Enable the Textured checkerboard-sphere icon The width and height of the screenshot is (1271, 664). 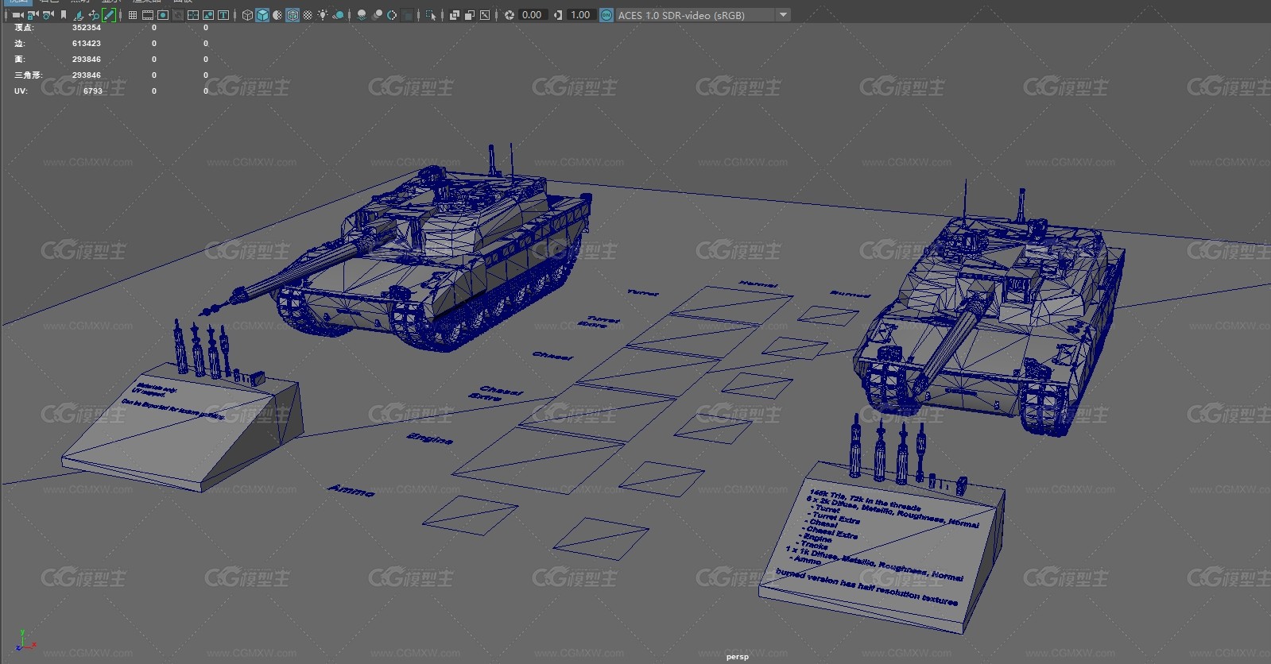[308, 15]
